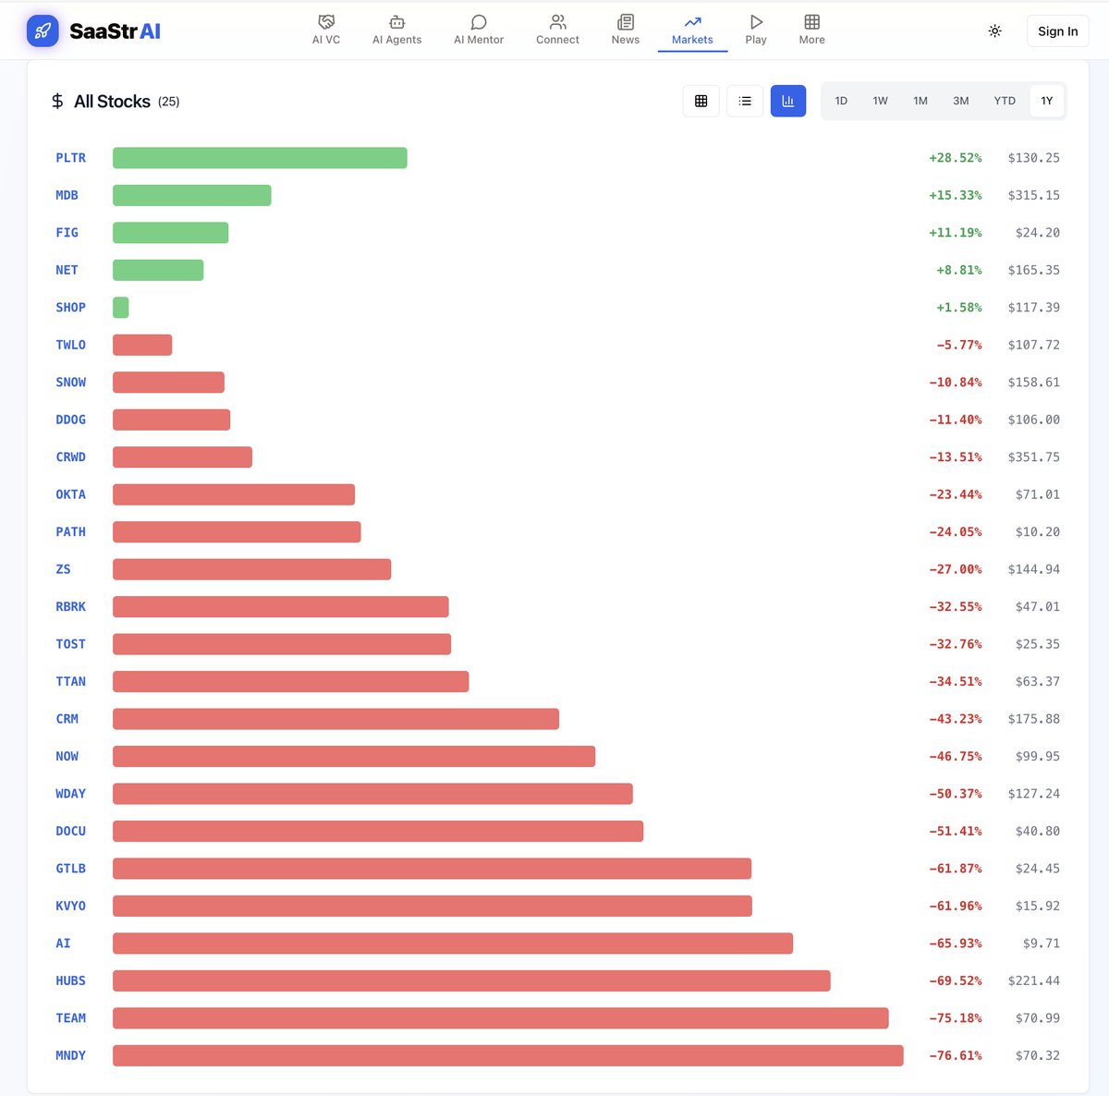
Task: Click the green MDB performance bar
Action: pos(192,195)
